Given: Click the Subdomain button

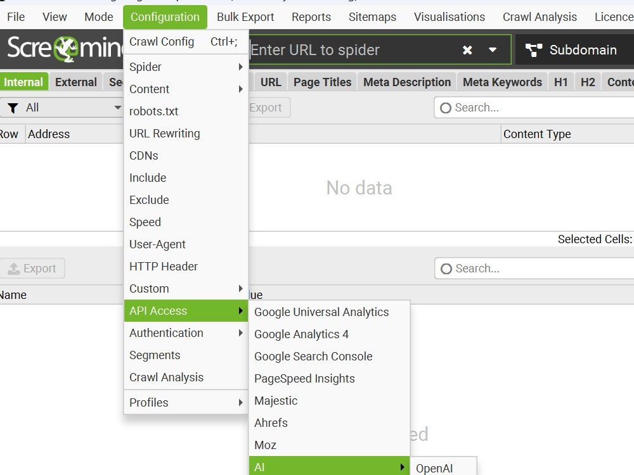Looking at the screenshot, I should click(574, 50).
